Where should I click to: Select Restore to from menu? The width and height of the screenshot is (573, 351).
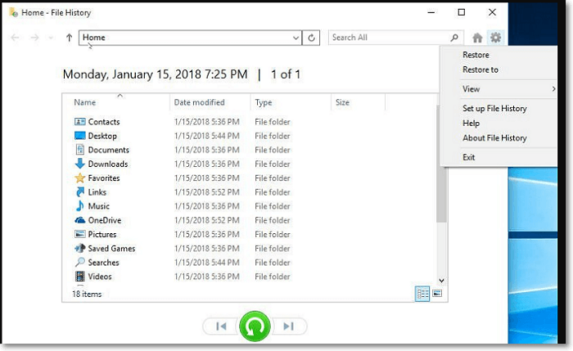point(481,70)
